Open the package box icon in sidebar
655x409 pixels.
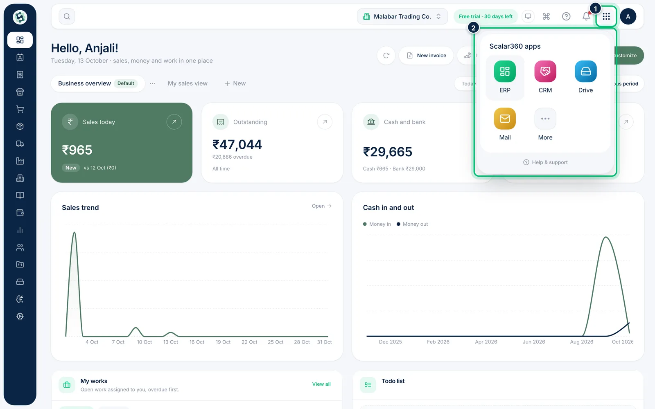[20, 126]
